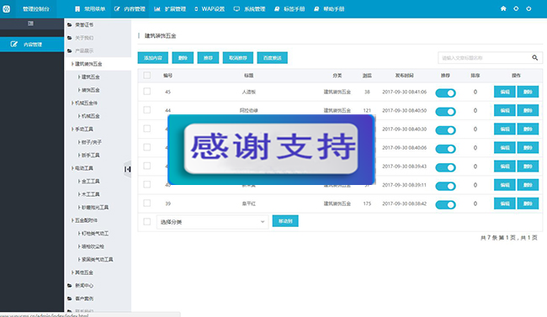547x317 pixels.
Task: Click the sidebar collapse handle beside the category tree
Action: [x=128, y=169]
